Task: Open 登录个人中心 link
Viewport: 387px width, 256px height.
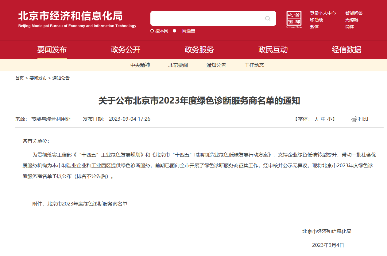Action: (323, 13)
